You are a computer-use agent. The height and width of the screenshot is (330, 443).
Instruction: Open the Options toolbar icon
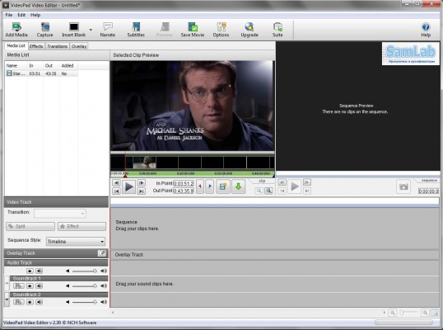[221, 30]
